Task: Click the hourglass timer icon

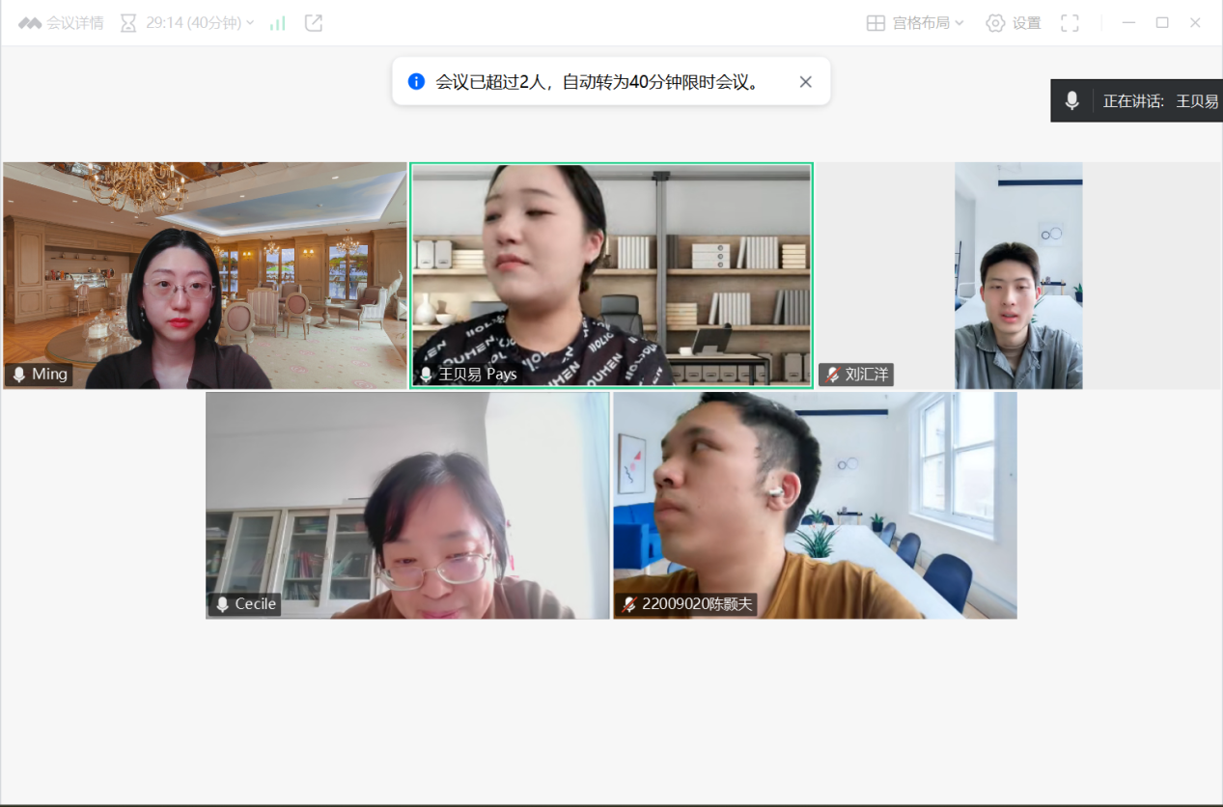Action: 128,23
